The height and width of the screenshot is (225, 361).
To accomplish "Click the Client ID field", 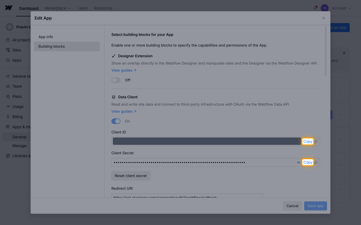I will [x=216, y=141].
